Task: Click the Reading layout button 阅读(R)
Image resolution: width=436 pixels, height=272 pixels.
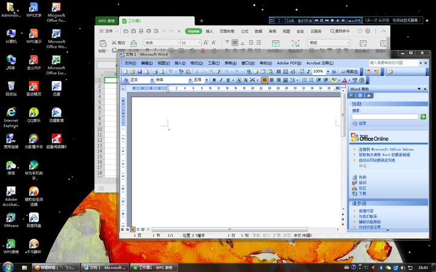Action: click(x=349, y=71)
